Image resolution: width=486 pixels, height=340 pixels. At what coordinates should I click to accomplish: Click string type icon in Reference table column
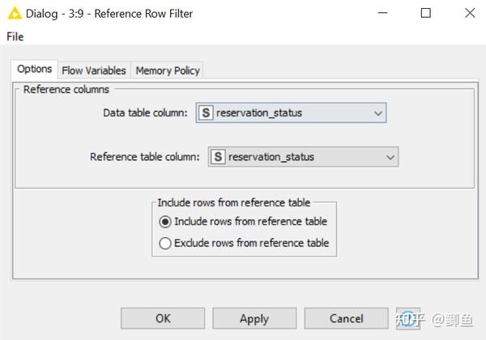(219, 157)
